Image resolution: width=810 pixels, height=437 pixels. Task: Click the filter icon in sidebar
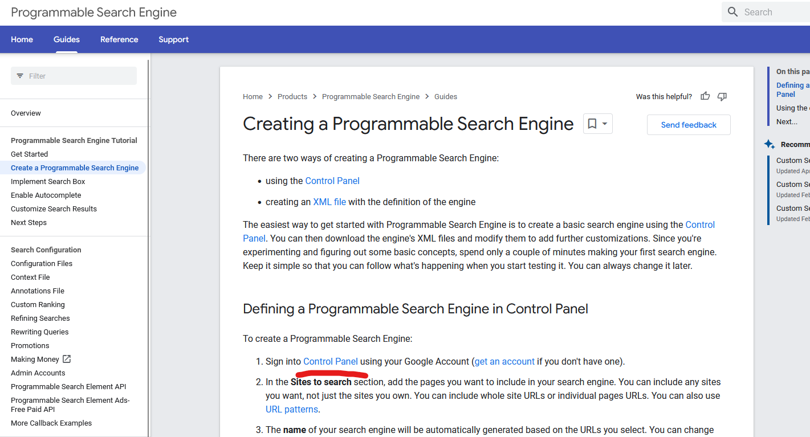pyautogui.click(x=21, y=76)
